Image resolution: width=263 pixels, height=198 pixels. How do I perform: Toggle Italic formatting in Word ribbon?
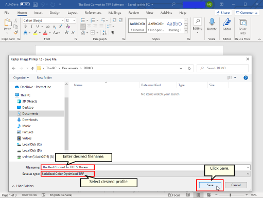(x=31, y=26)
